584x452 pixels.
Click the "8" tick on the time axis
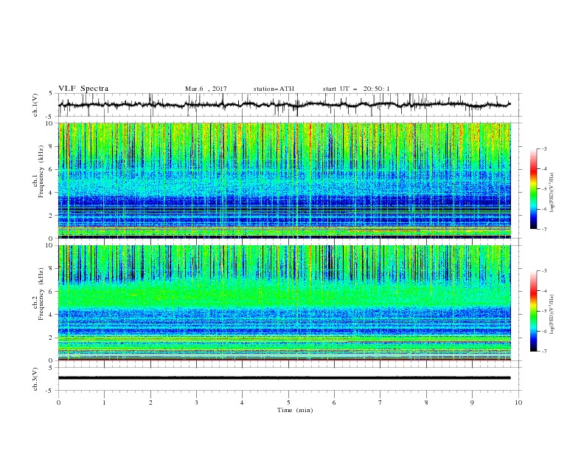(x=426, y=403)
